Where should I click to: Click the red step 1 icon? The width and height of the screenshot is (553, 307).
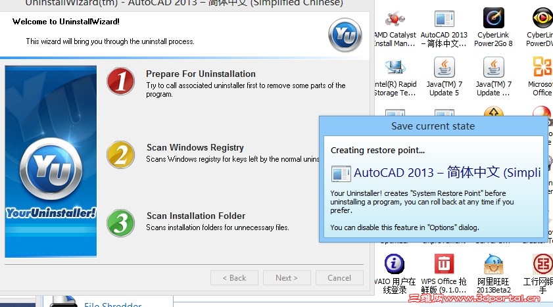pyautogui.click(x=120, y=82)
